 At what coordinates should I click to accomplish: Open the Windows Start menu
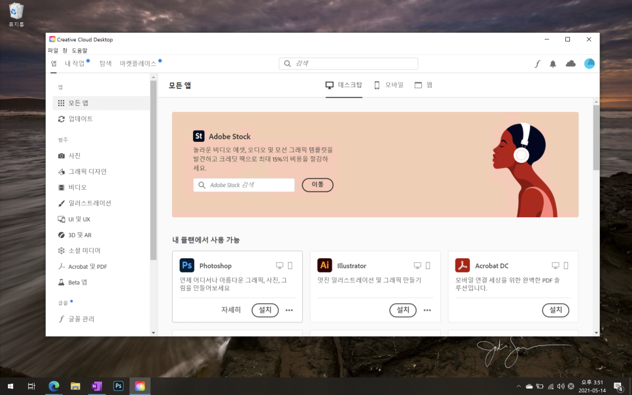(10, 386)
